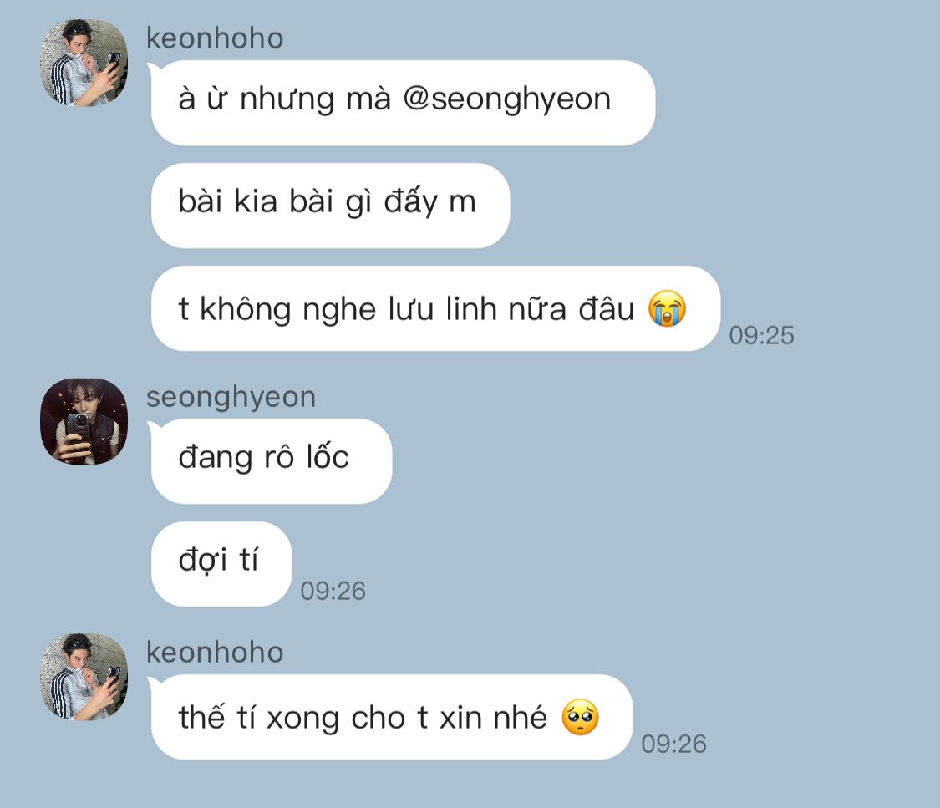Image resolution: width=940 pixels, height=808 pixels.
Task: Tap the keonhoho username above the first message
Action: click(x=215, y=38)
